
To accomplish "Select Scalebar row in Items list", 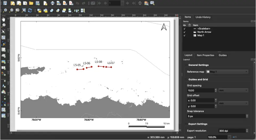I will 219,29.
